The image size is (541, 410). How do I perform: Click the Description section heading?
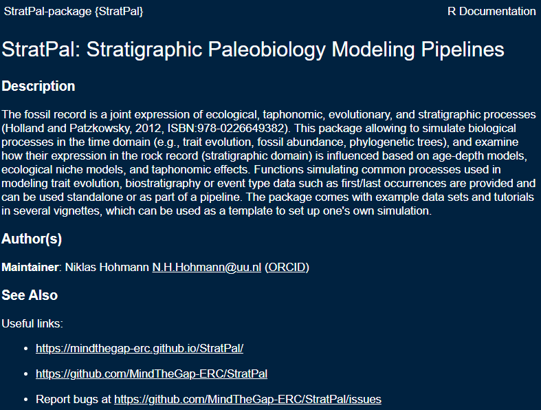click(38, 86)
